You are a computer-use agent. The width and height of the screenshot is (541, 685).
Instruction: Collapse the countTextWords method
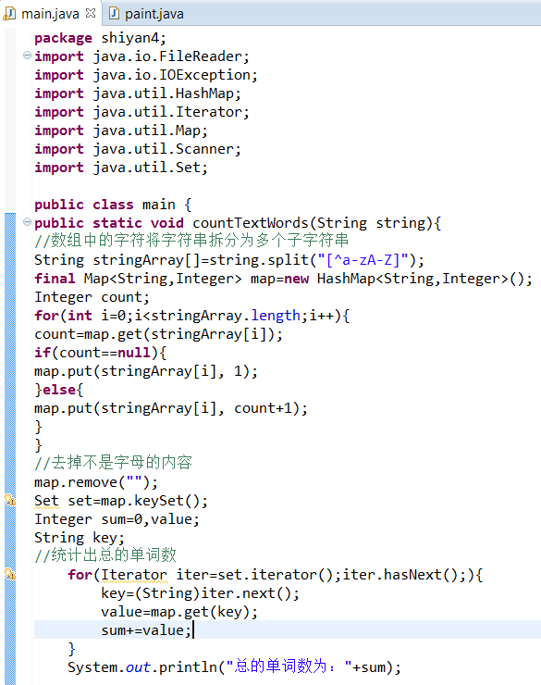[27, 222]
